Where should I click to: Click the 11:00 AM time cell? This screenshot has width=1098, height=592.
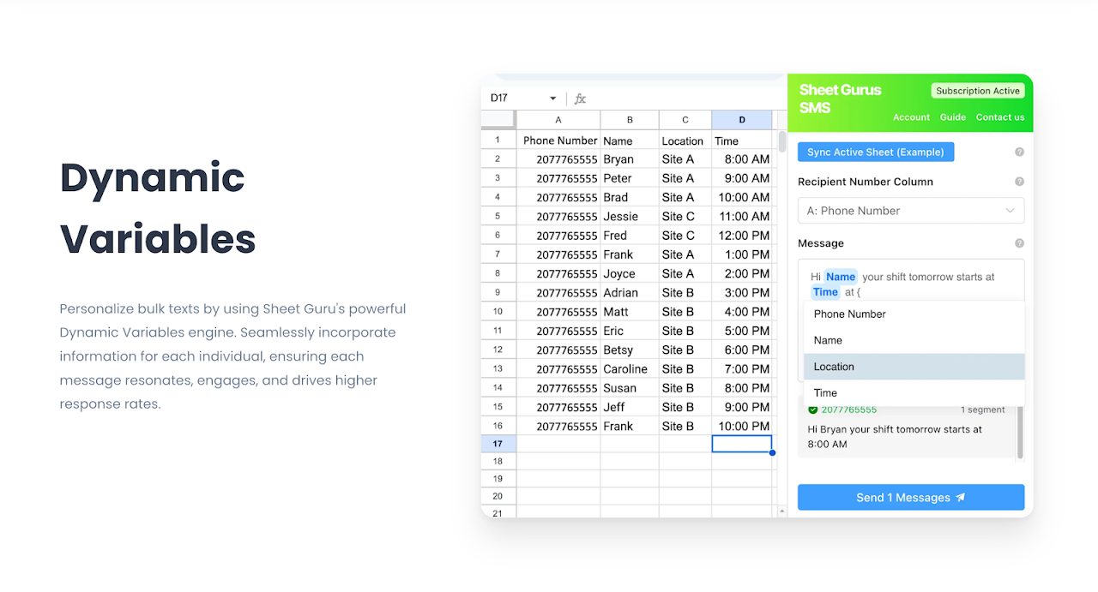pos(742,217)
